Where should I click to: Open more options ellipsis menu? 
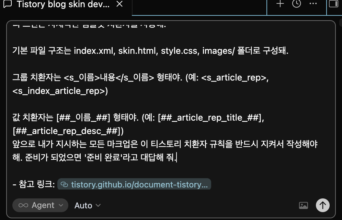point(313,4)
